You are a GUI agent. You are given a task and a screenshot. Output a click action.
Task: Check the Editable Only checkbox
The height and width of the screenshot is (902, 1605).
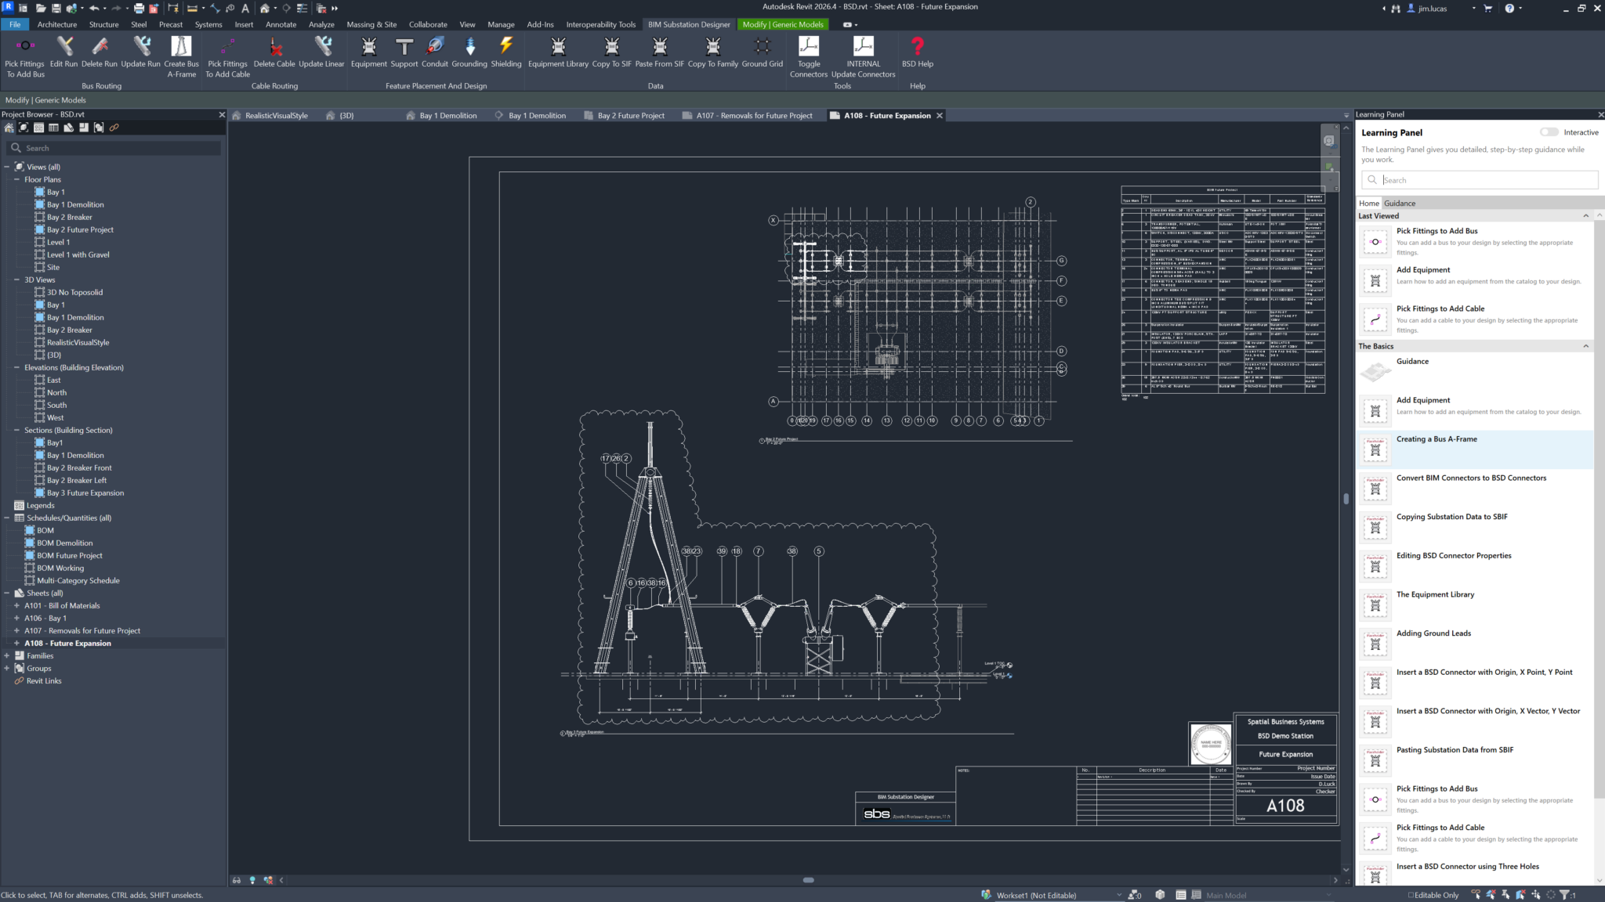[1411, 895]
